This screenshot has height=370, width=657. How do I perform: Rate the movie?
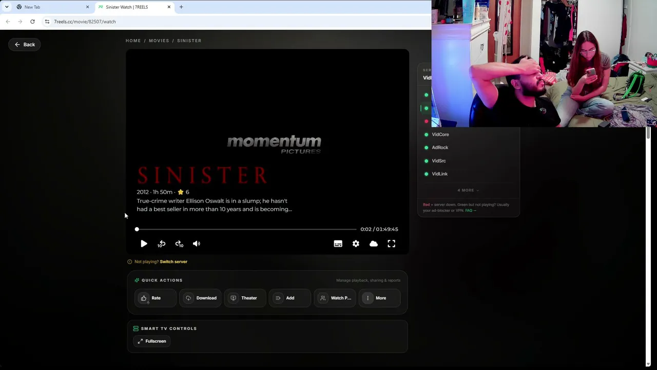coord(156,298)
